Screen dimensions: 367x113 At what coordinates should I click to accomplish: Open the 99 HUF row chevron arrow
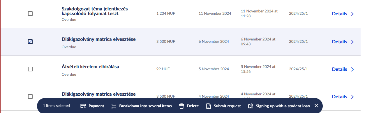pos(352,69)
